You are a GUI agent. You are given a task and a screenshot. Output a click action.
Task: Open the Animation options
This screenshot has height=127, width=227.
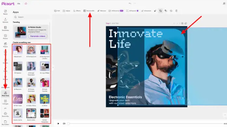click(x=146, y=11)
